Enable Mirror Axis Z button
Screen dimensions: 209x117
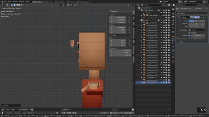pyautogui.click(x=202, y=21)
